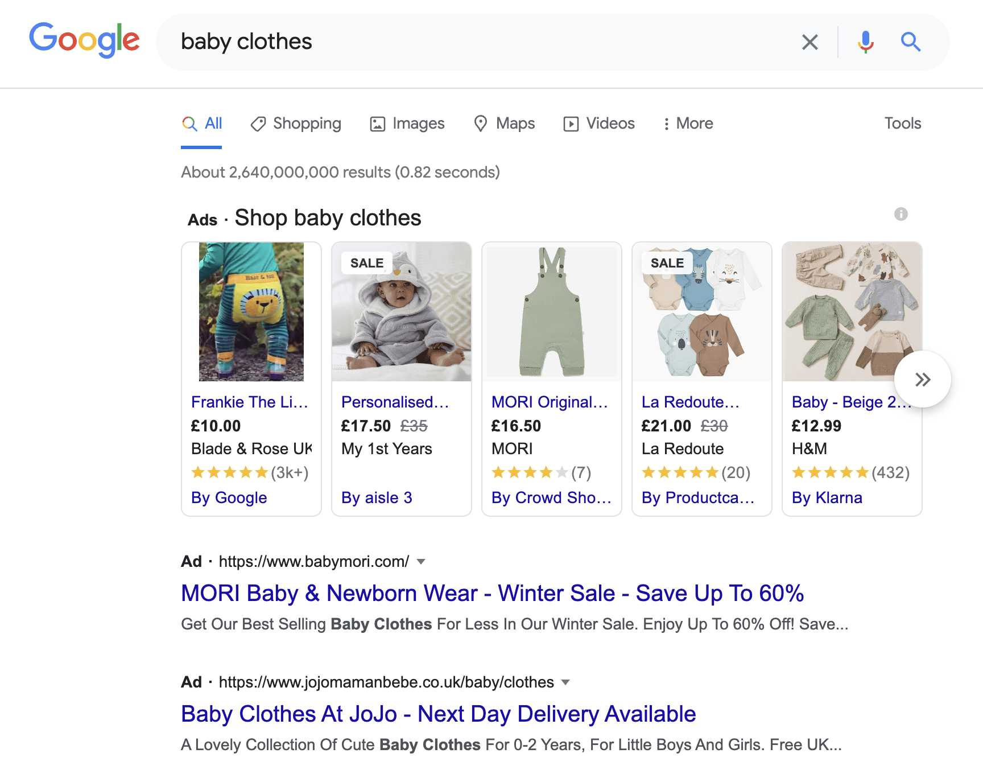Switch to the Images tab
This screenshot has width=983, height=782.
coord(407,124)
